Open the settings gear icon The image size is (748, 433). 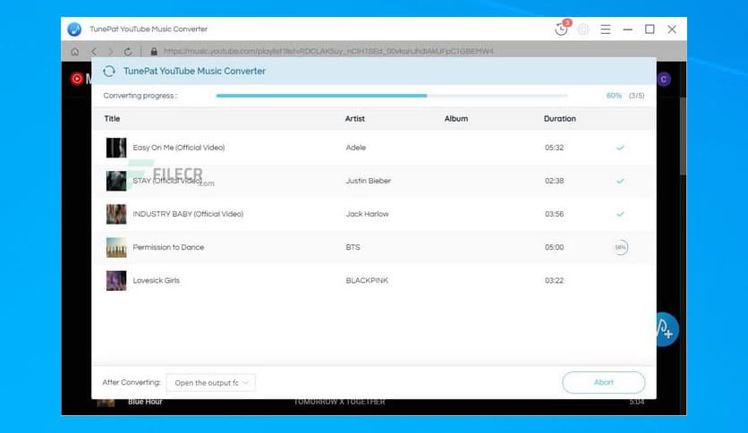tap(583, 30)
